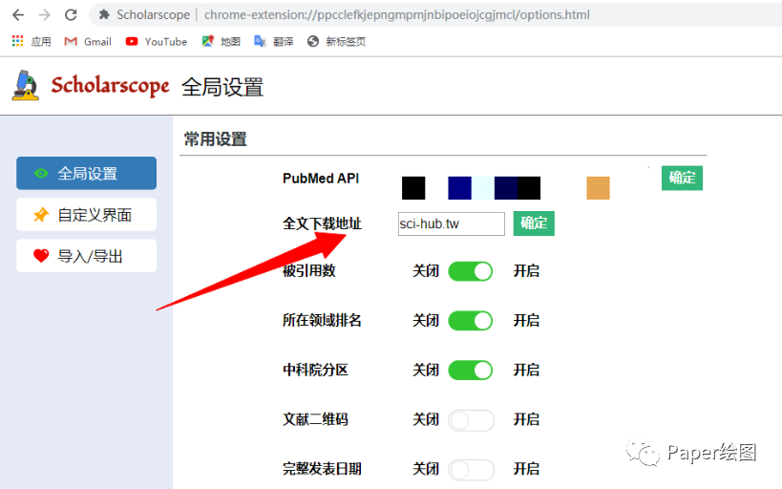Click the PubMed API label

[321, 179]
